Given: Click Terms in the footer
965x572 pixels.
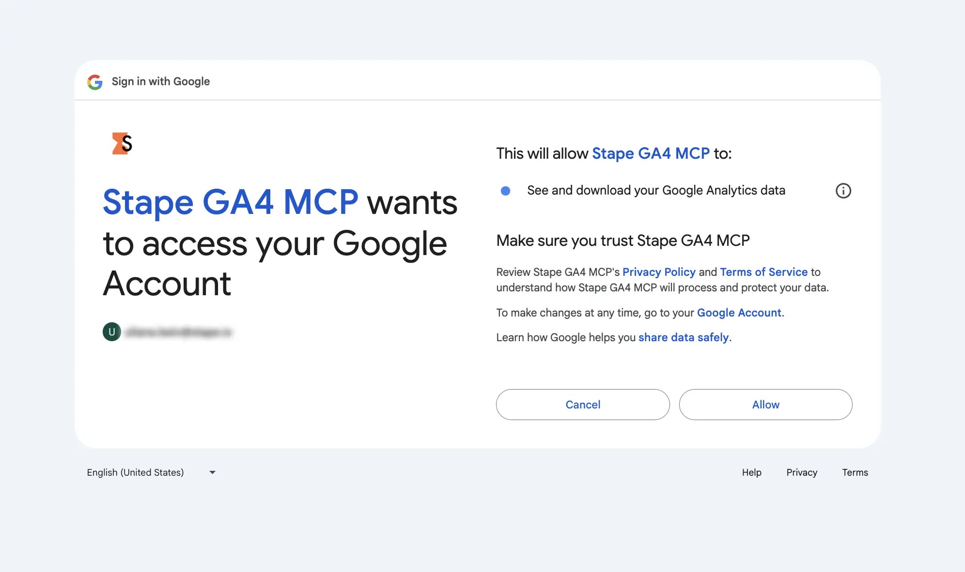Looking at the screenshot, I should (x=855, y=472).
